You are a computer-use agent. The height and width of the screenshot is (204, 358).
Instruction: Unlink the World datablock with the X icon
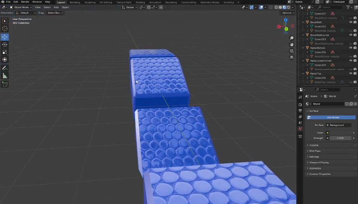pos(355,104)
